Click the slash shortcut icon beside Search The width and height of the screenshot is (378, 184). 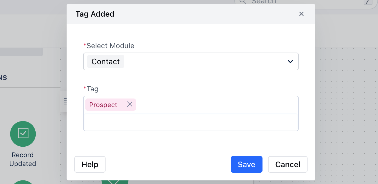coord(368,2)
